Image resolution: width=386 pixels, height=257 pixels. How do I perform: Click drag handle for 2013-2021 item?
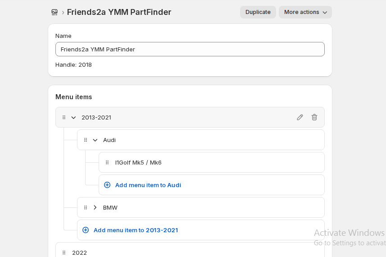click(x=64, y=117)
